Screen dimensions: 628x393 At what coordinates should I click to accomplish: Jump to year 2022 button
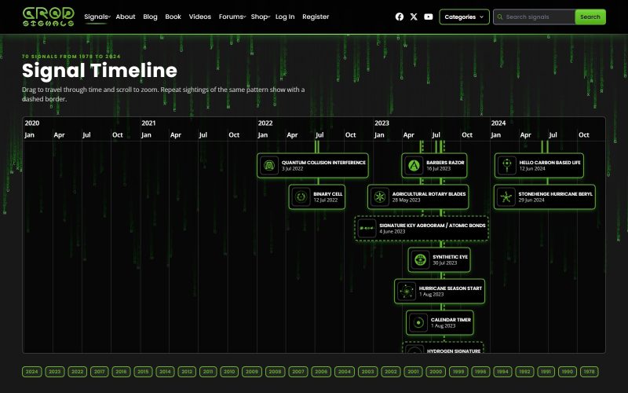[77, 372]
